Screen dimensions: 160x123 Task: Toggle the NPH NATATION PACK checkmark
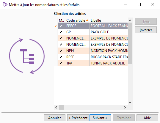pos(61,51)
